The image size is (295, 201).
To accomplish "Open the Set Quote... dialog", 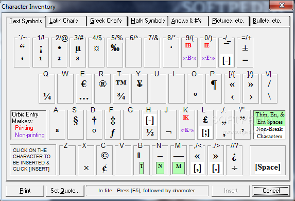I will [x=65, y=191].
